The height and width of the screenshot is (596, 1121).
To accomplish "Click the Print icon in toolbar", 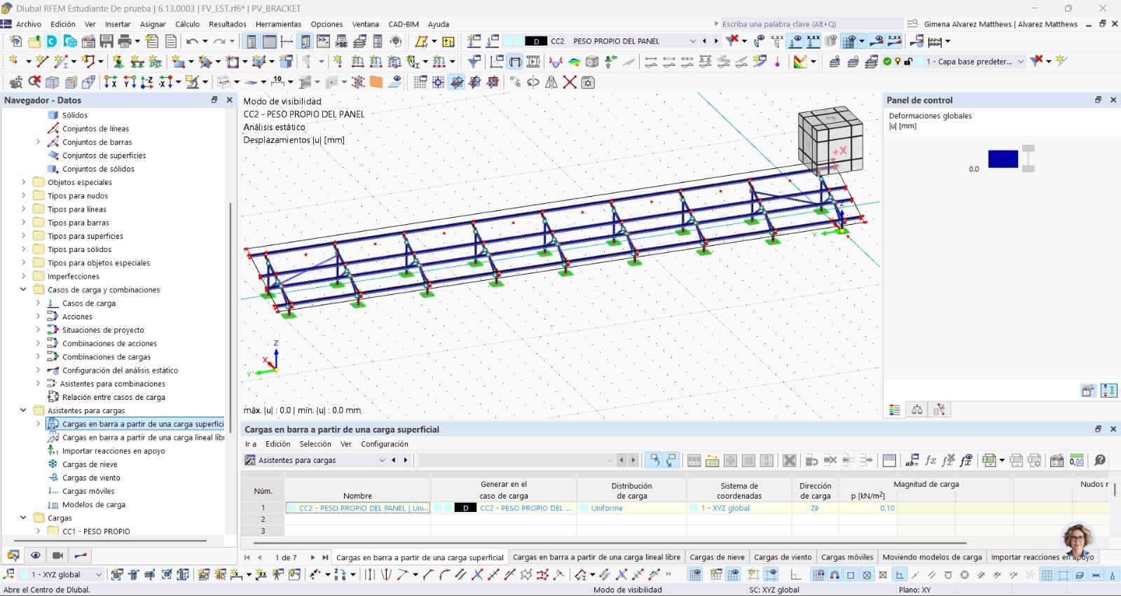I will [x=125, y=41].
